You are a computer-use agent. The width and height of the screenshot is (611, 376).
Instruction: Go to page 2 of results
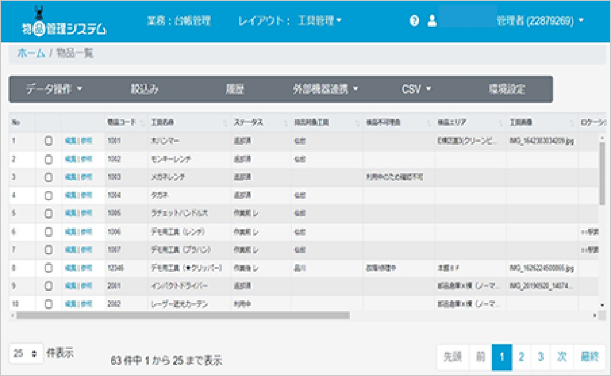coord(521,357)
